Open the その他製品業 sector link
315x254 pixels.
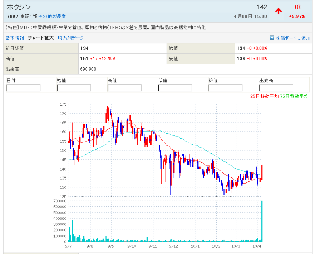coord(52,16)
